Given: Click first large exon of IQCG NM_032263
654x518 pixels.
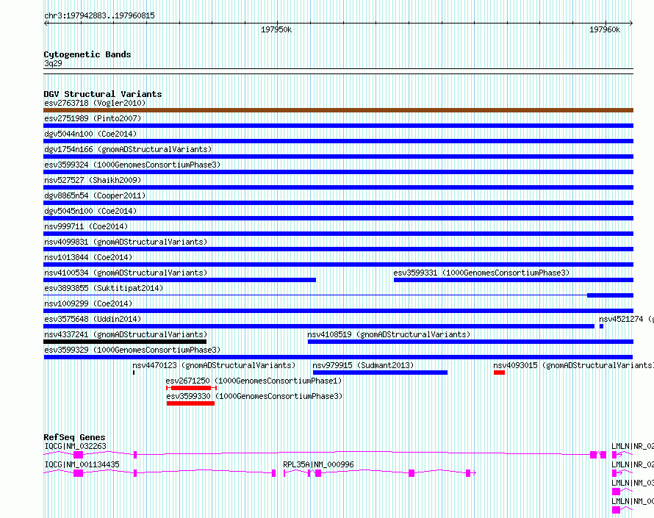Looking at the screenshot, I should point(78,455).
